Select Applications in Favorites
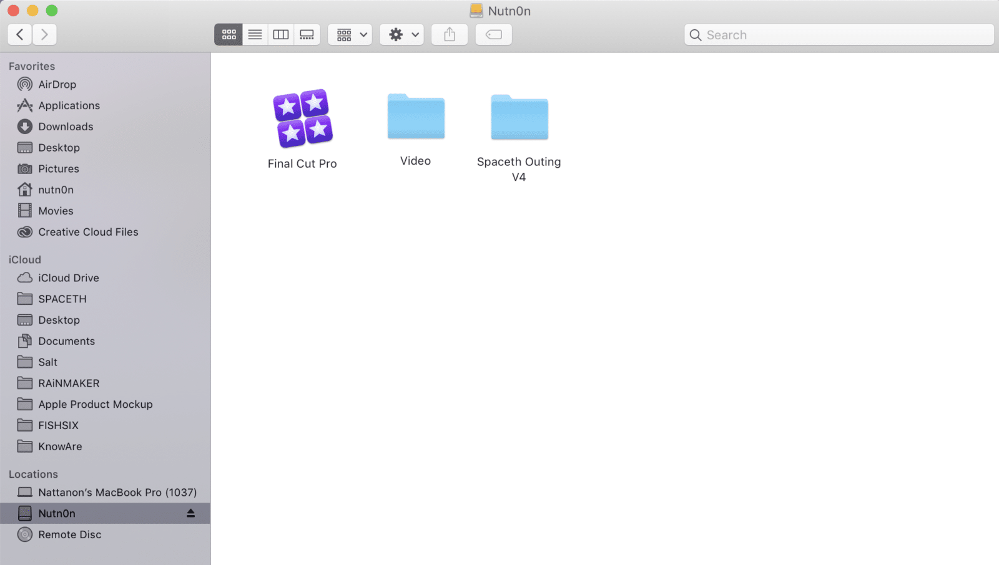 [69, 105]
